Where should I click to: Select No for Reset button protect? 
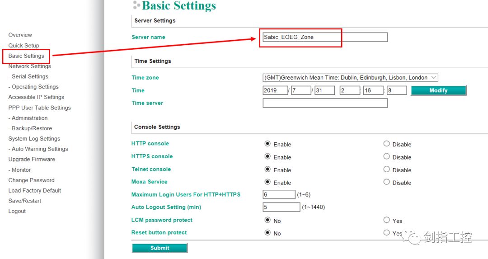(267, 232)
